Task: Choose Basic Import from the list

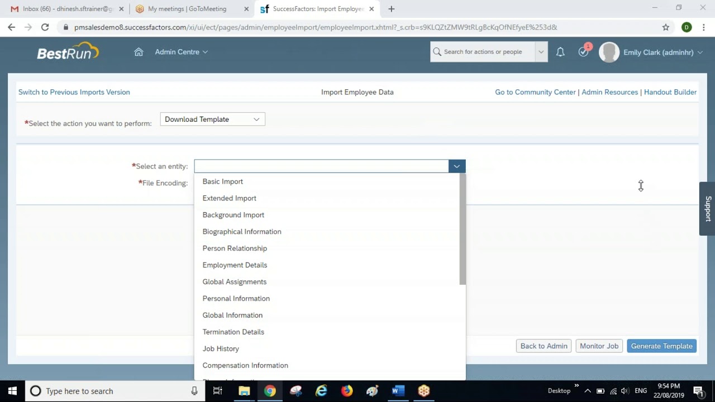Action: coord(330,181)
